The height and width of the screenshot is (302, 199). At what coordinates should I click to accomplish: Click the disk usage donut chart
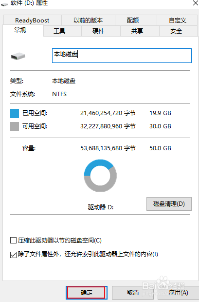pos(100,176)
